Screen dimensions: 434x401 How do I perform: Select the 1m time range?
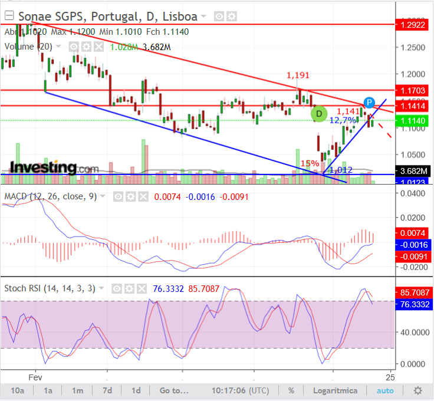click(x=77, y=390)
